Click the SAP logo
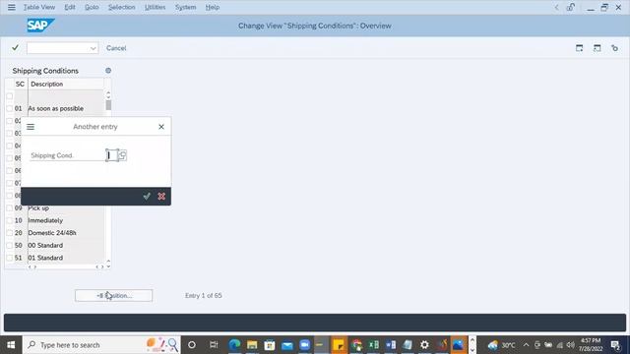 click(x=40, y=26)
